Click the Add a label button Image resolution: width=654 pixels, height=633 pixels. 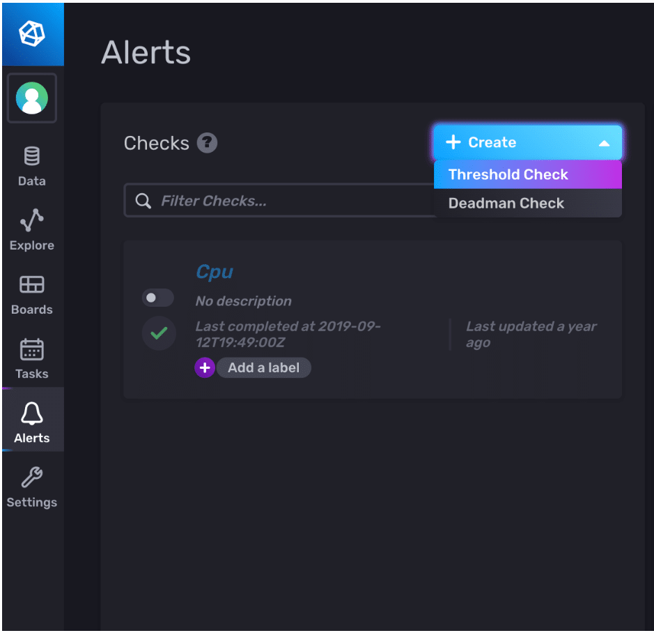264,367
